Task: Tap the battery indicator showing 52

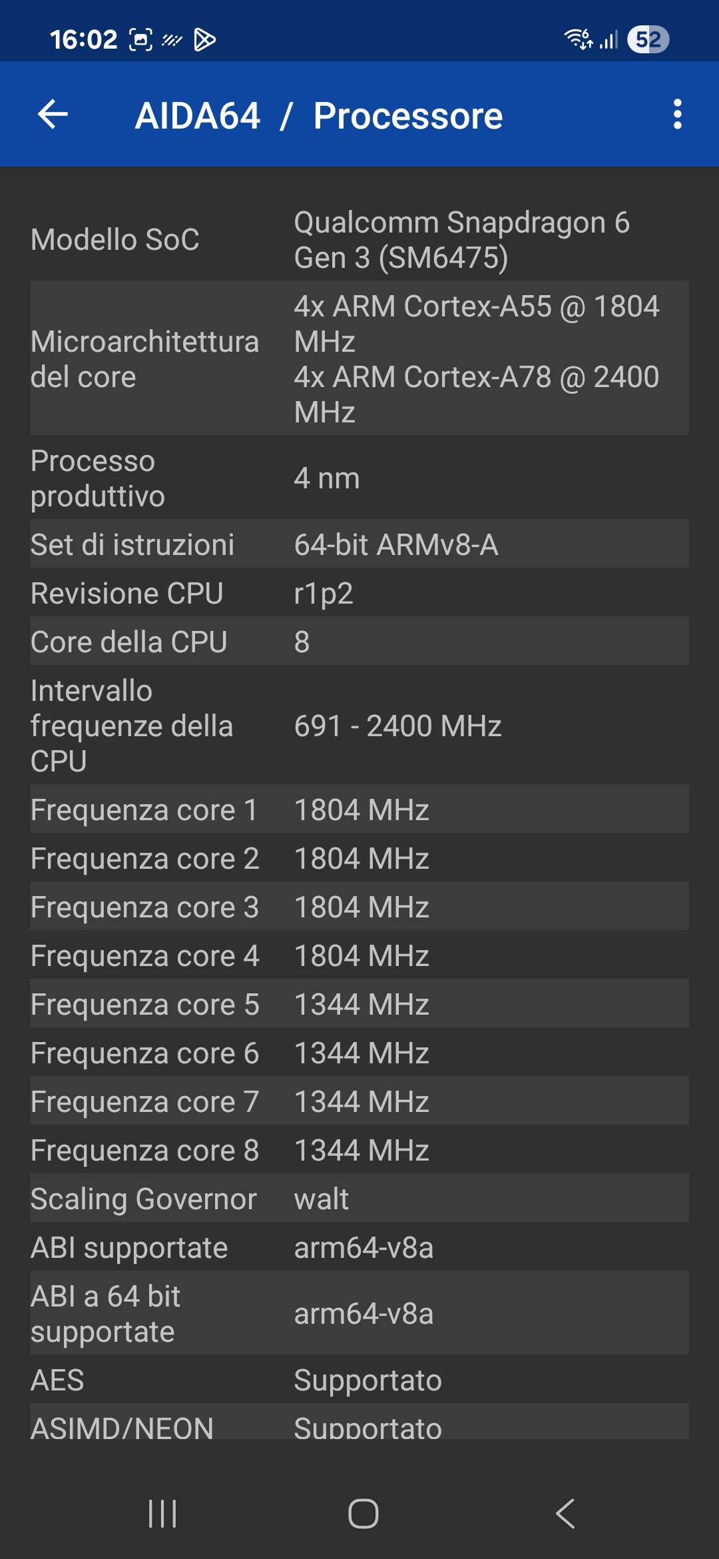Action: pyautogui.click(x=648, y=39)
